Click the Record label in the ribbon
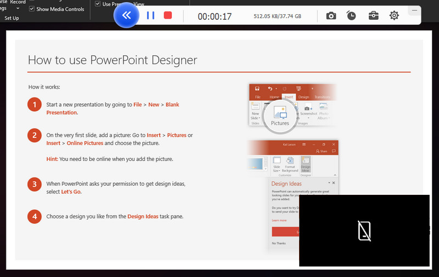 point(18,2)
